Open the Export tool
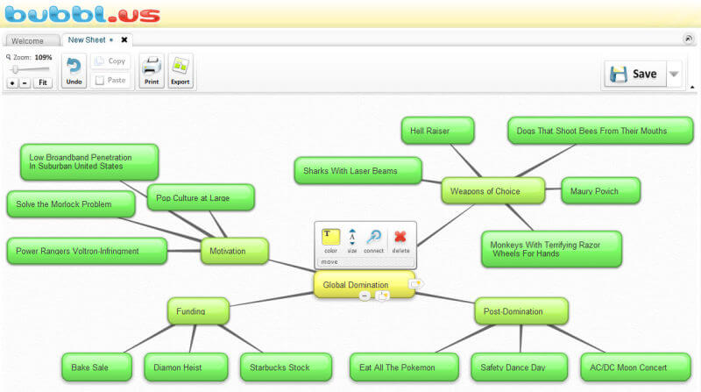Image resolution: width=701 pixels, height=392 pixels. [180, 71]
